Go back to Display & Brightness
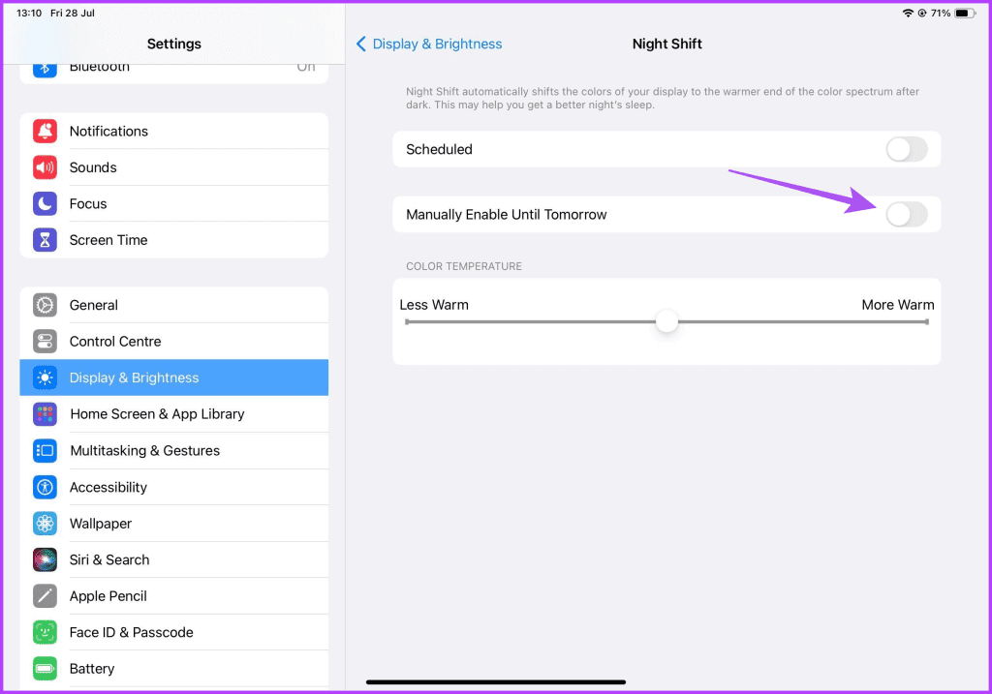The image size is (992, 694). pos(429,44)
